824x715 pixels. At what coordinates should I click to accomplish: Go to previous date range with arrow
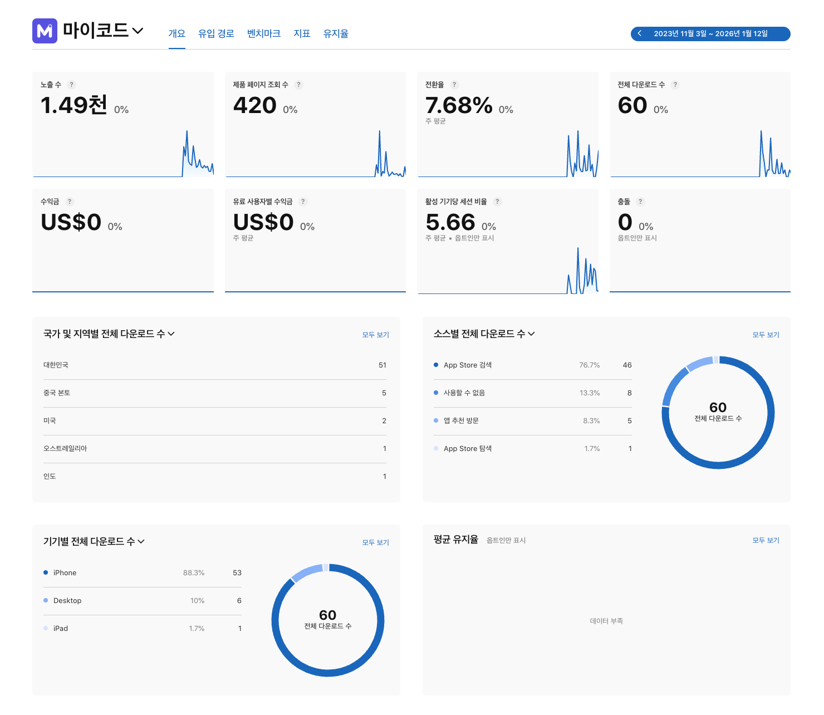tap(640, 33)
